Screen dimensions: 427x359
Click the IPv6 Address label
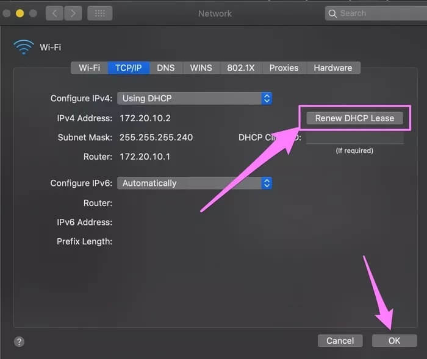[x=84, y=222]
